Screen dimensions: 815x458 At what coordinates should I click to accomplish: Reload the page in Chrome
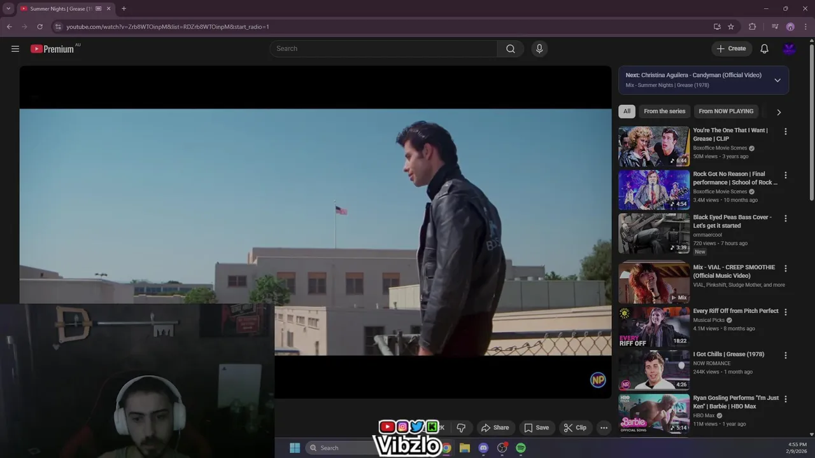(x=39, y=27)
